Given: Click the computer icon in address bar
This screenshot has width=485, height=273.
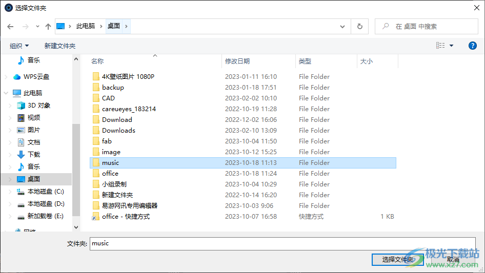Looking at the screenshot, I should 60,26.
